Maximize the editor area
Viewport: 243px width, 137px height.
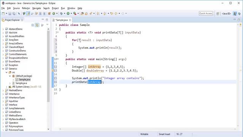(x=239, y=20)
